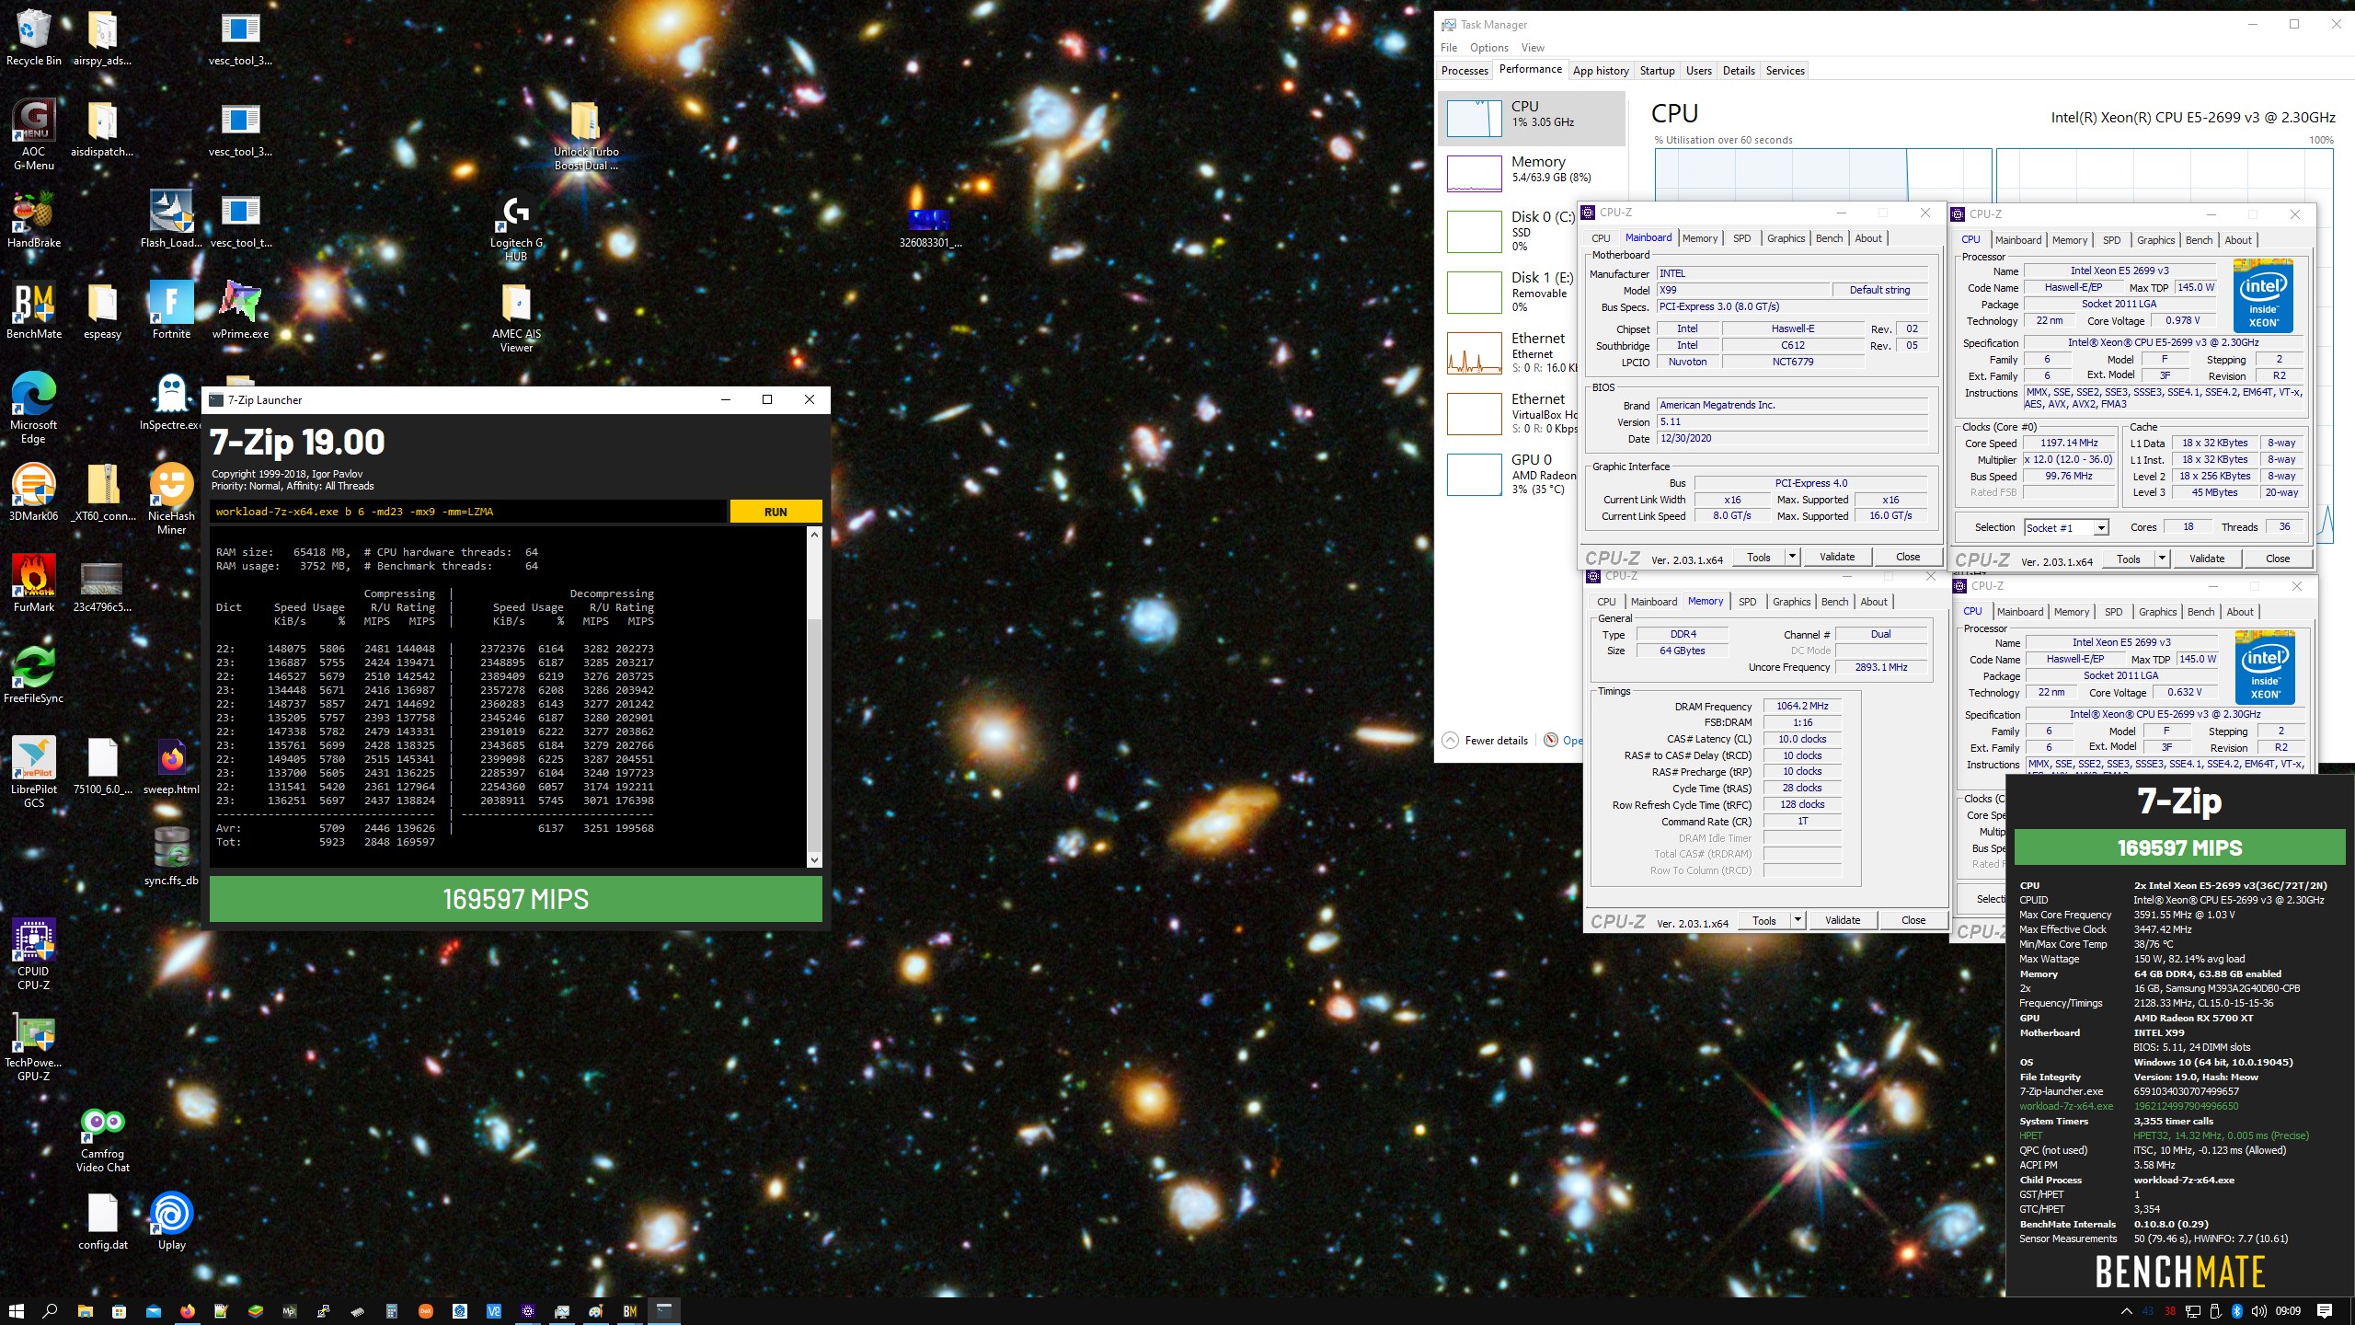The image size is (2355, 1325).
Task: Open Tools dropdown arrow in Mainboard CPU-Z window
Action: 1792,557
